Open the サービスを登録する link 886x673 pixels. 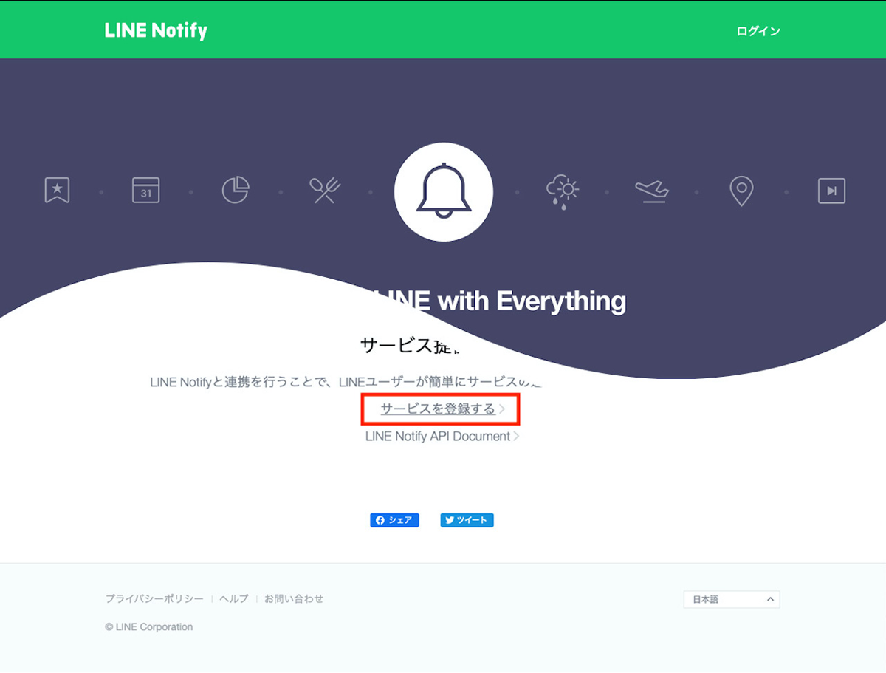tap(443, 409)
